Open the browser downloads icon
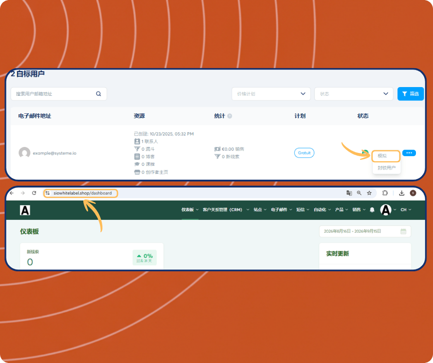The height and width of the screenshot is (363, 433). click(x=402, y=193)
